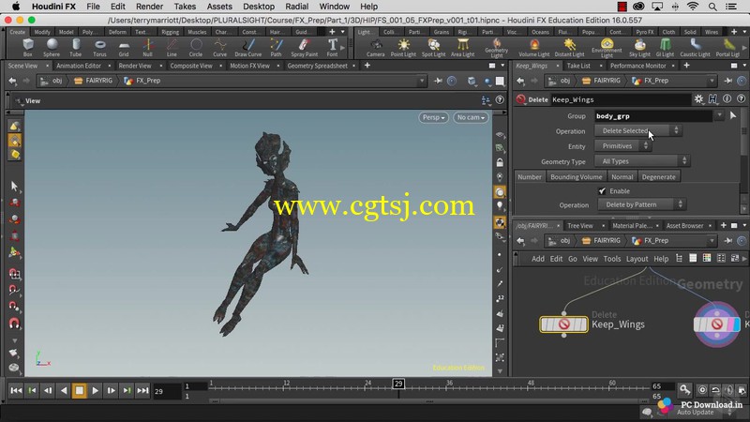Toggle the viewport lock icon
The image size is (750, 422).
500,162
